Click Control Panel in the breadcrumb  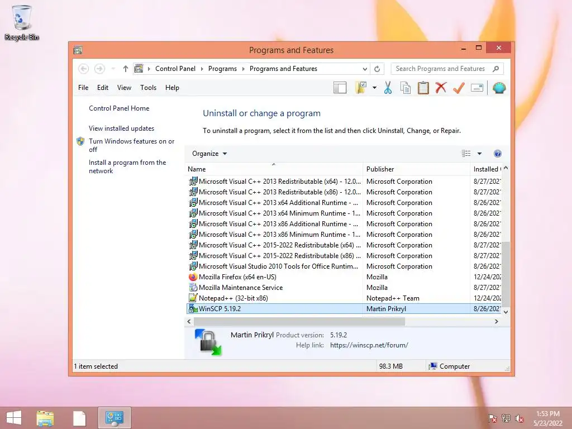coord(175,69)
